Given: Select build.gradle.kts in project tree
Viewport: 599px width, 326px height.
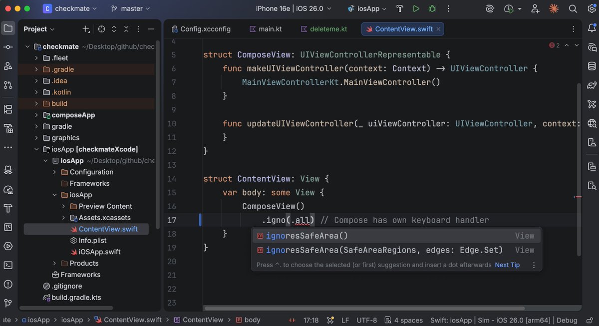Looking at the screenshot, I should pyautogui.click(x=72, y=298).
